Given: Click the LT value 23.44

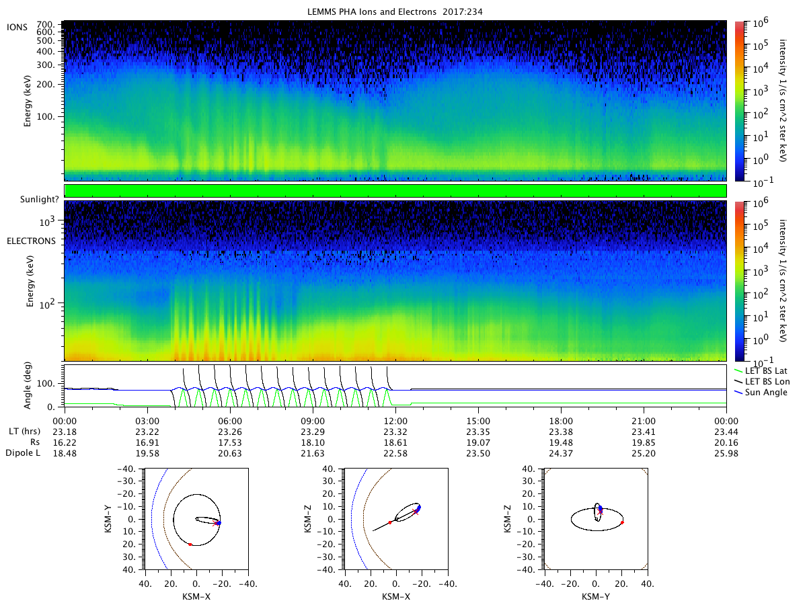Looking at the screenshot, I should tap(726, 432).
